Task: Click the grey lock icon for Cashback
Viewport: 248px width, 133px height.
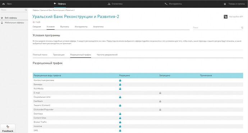Action: (x=160, y=101)
